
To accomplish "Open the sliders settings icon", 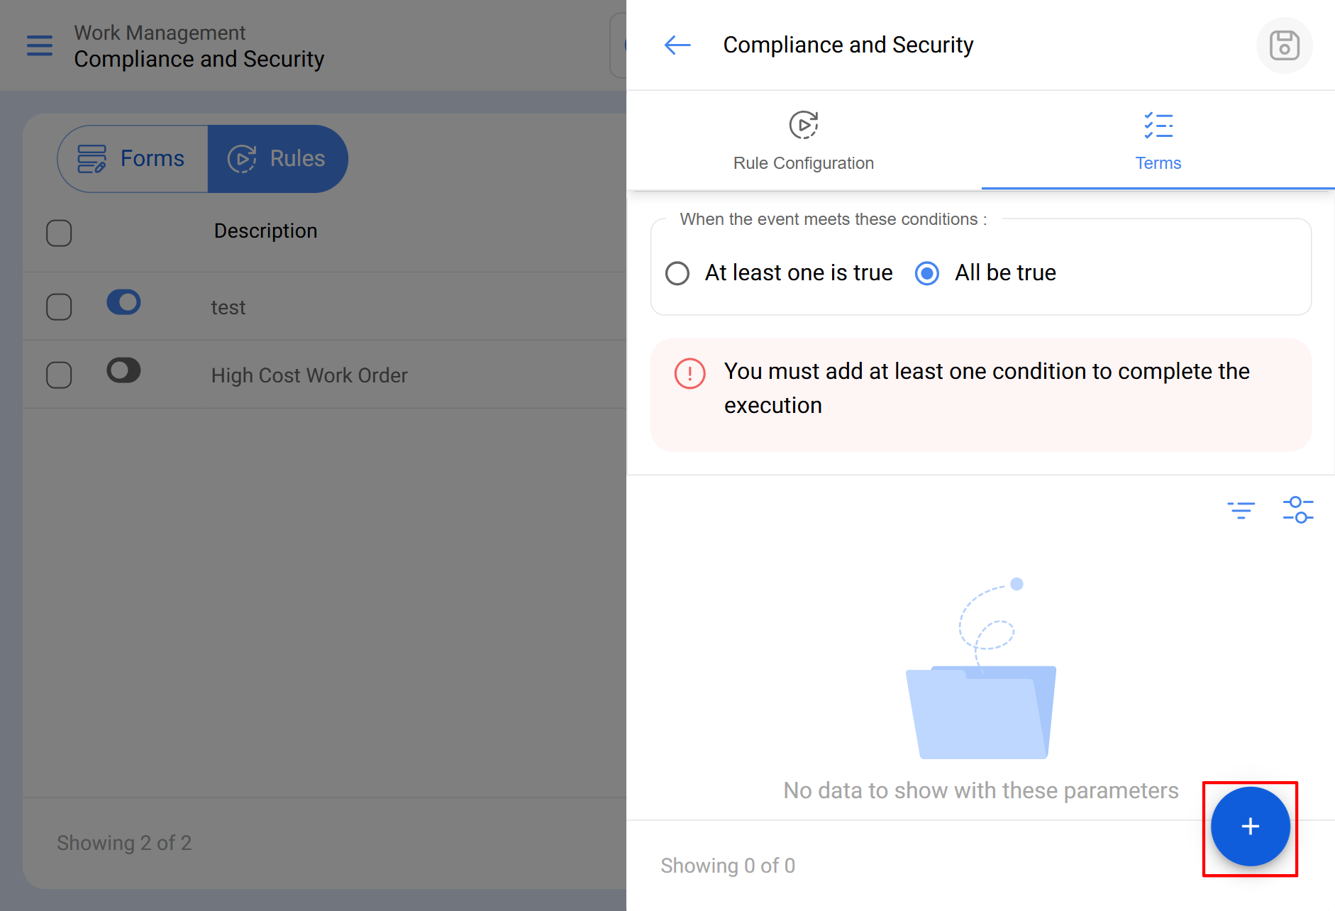I will coord(1297,510).
